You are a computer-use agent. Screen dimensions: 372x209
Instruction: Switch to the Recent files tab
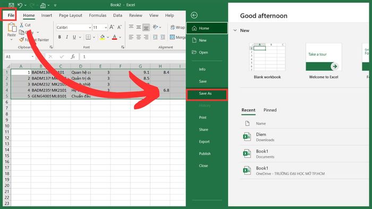point(248,110)
